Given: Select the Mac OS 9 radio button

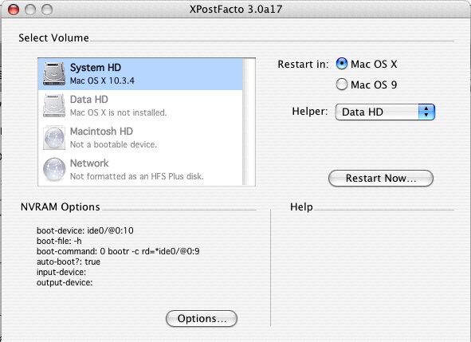Looking at the screenshot, I should coord(342,85).
